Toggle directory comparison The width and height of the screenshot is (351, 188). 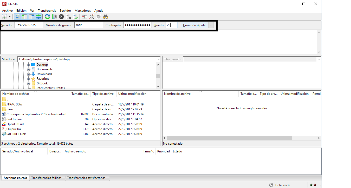pyautogui.click(x=92, y=17)
